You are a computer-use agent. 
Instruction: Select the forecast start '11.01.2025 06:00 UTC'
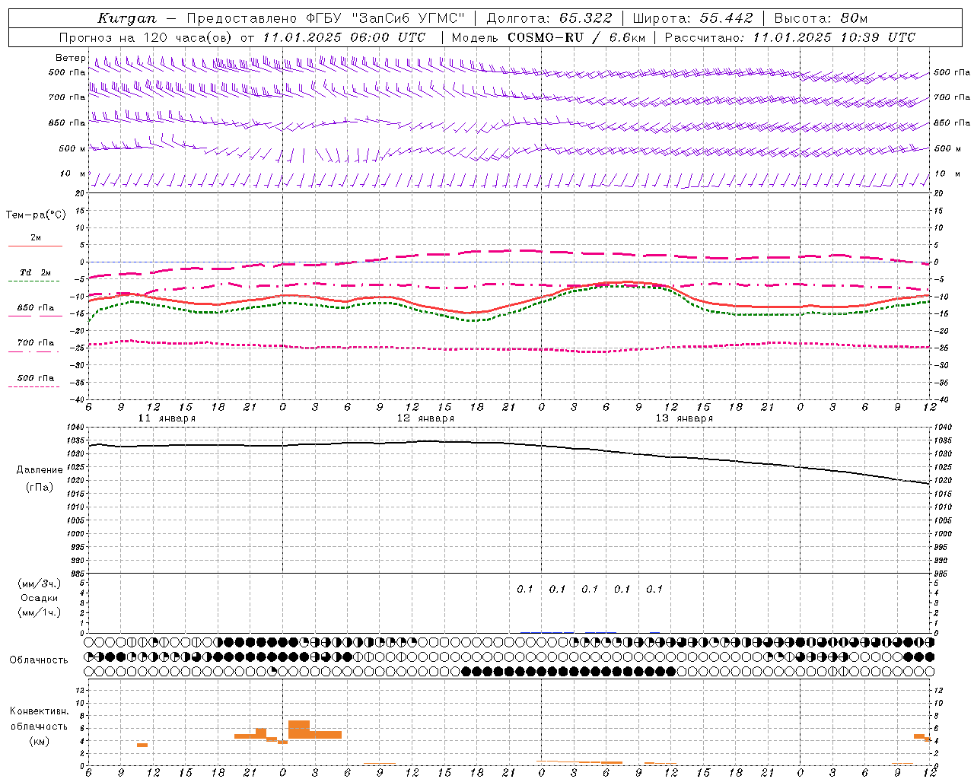coord(344,37)
